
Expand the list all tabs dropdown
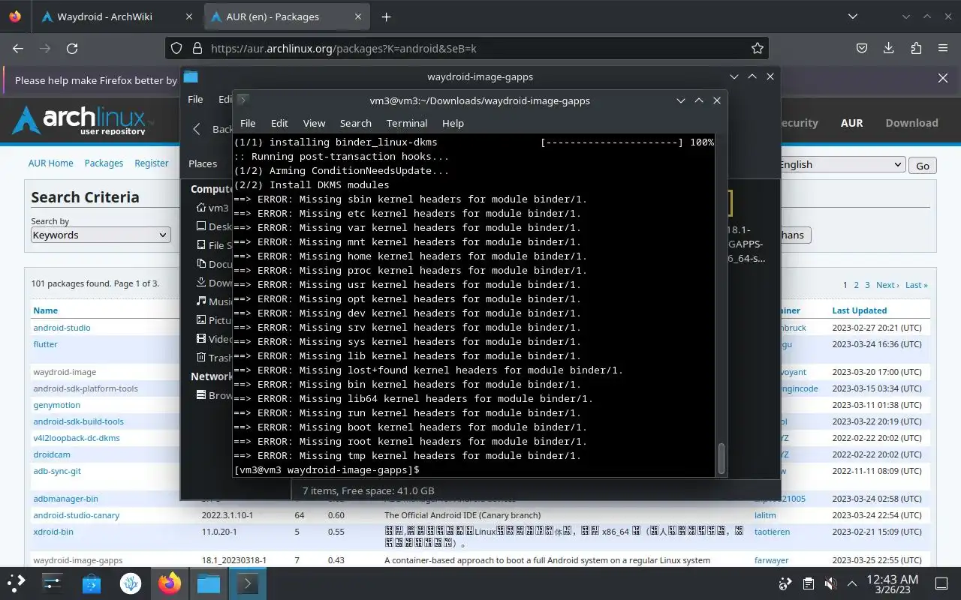(x=852, y=16)
